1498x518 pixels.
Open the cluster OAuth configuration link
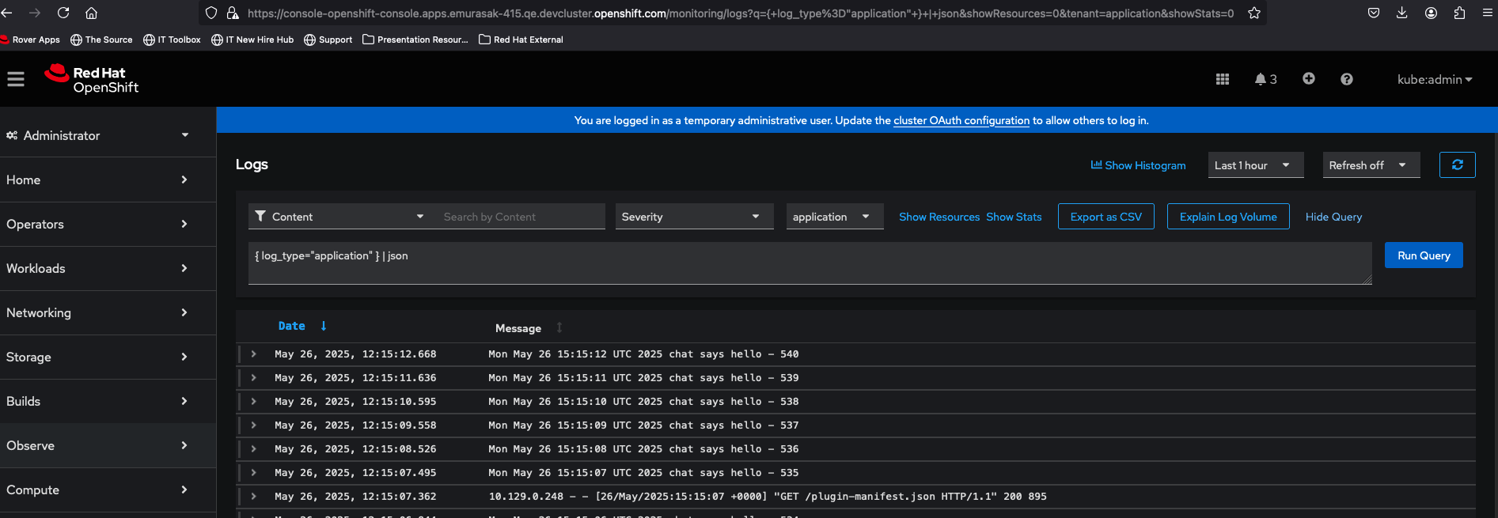(961, 121)
